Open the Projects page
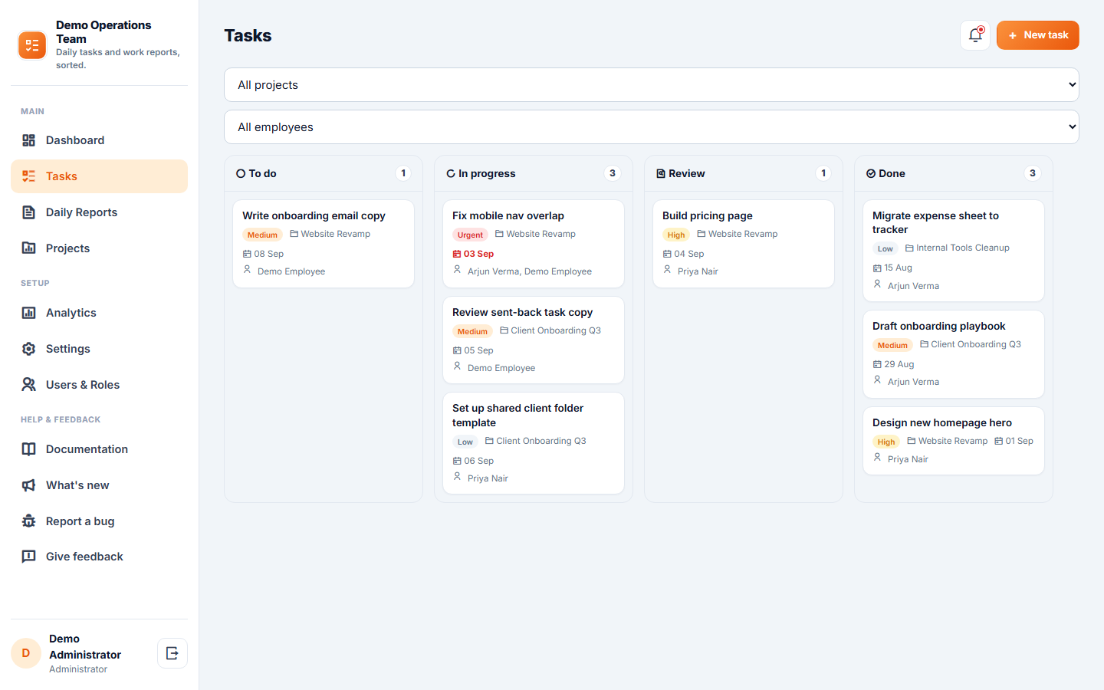This screenshot has height=690, width=1104. pos(99,248)
